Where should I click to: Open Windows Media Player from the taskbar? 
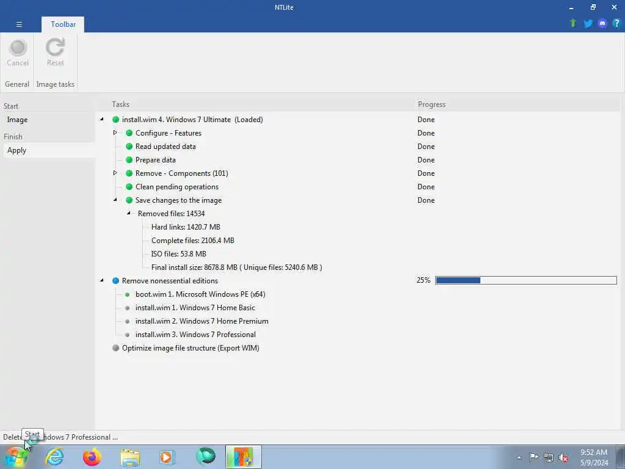coord(167,457)
